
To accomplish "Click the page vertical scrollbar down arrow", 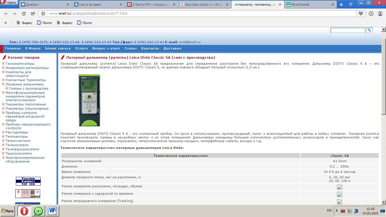I will (x=384, y=202).
